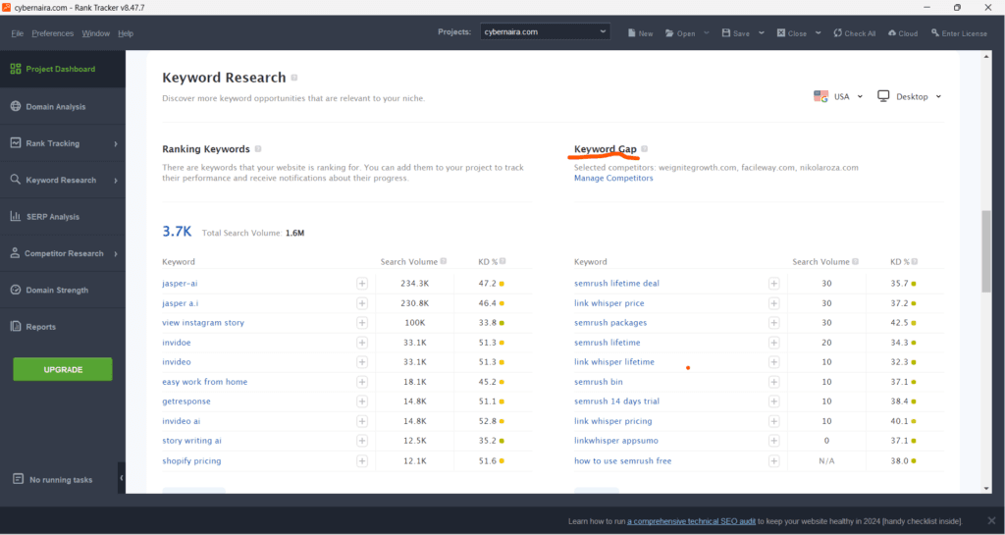Viewport: 1005px width, 535px height.
Task: Dismiss the bottom SEO audit banner
Action: (x=991, y=521)
